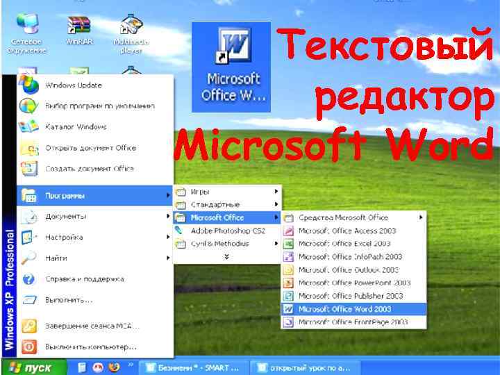Click the PowerPoint 2003 icon in submenu
The image size is (500, 375).
(x=288, y=283)
